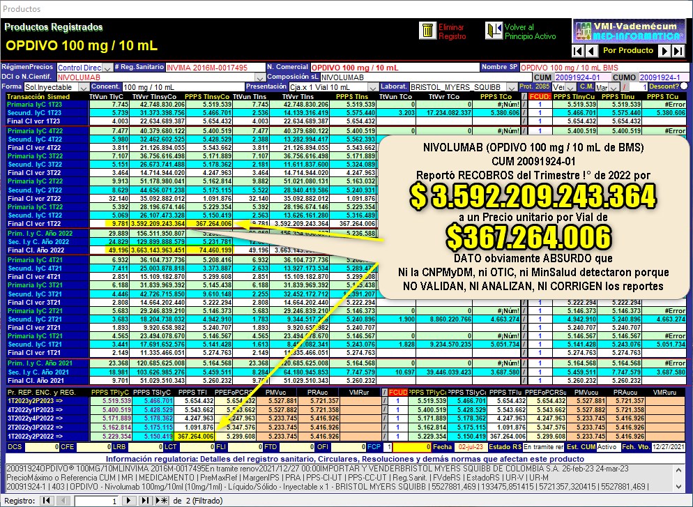Toggle the Descont? radio option
The height and width of the screenshot is (507, 693).
[684, 86]
